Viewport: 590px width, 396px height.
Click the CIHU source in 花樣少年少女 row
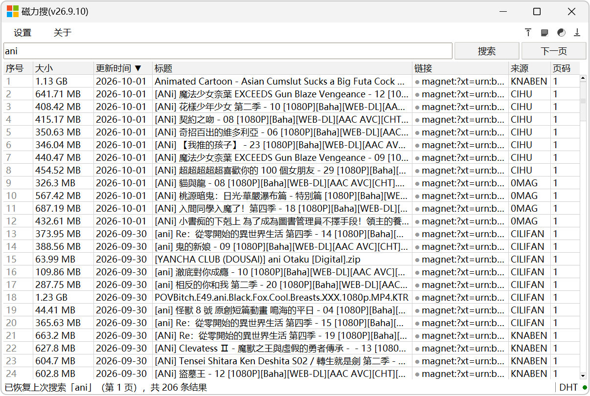coord(522,107)
